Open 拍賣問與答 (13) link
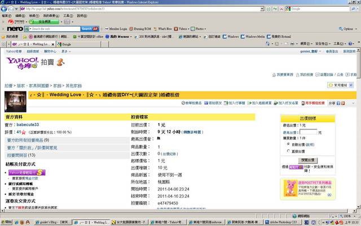Image resolution: width=361 pixels, height=226 pixels. click(21, 155)
